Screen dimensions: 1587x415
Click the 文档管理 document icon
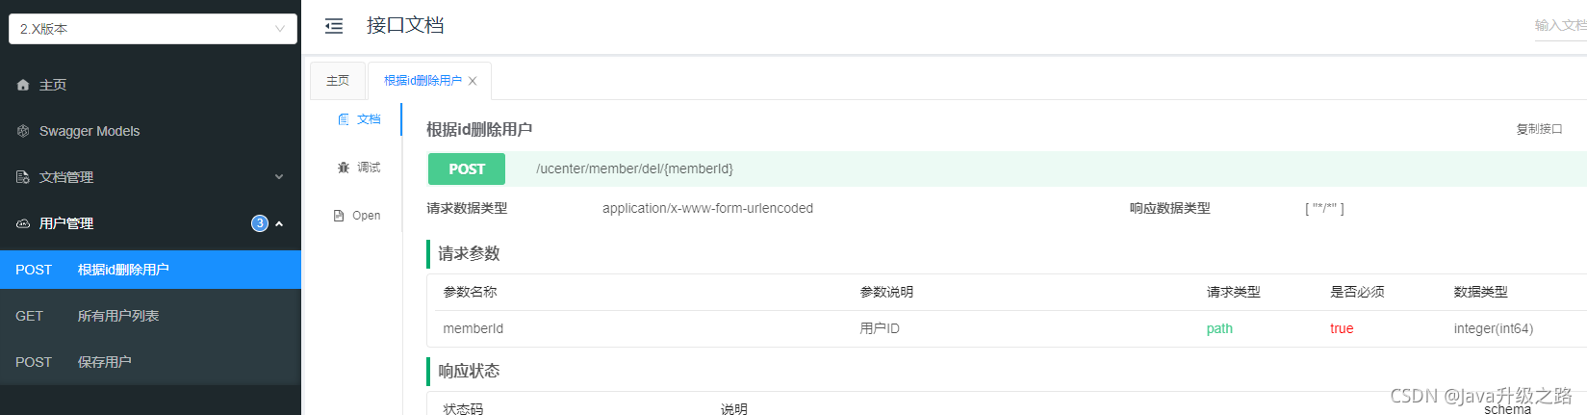pos(23,177)
